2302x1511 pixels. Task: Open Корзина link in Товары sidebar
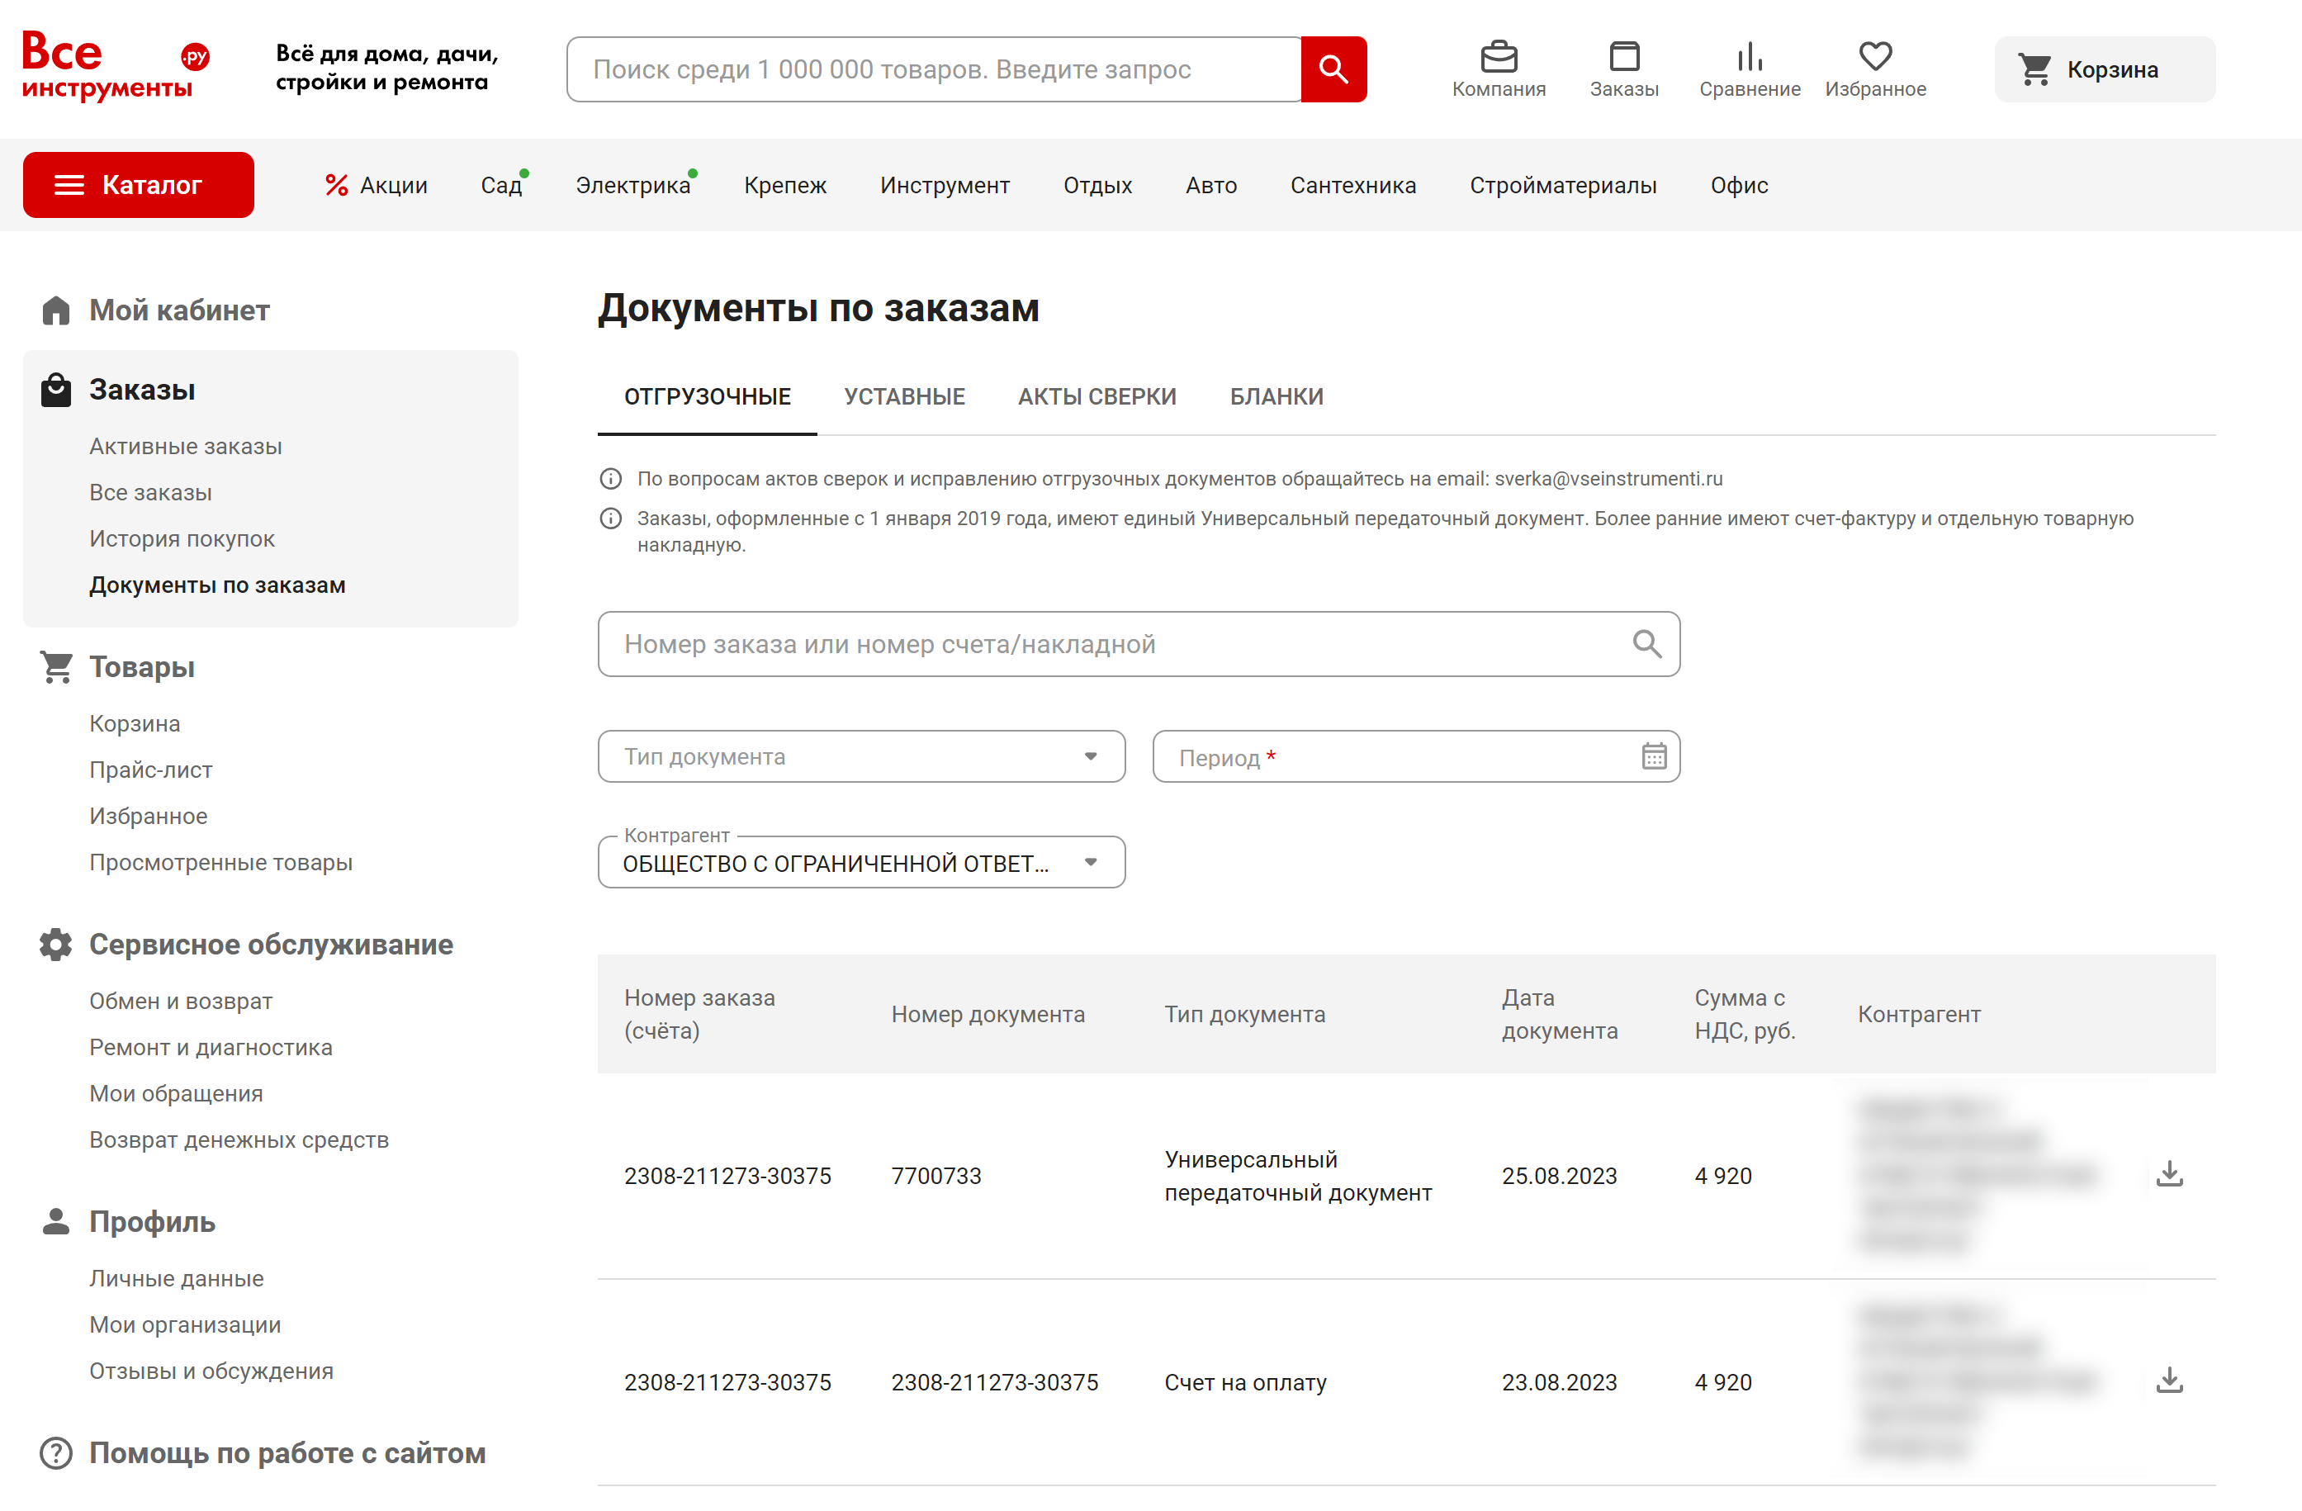coord(135,723)
